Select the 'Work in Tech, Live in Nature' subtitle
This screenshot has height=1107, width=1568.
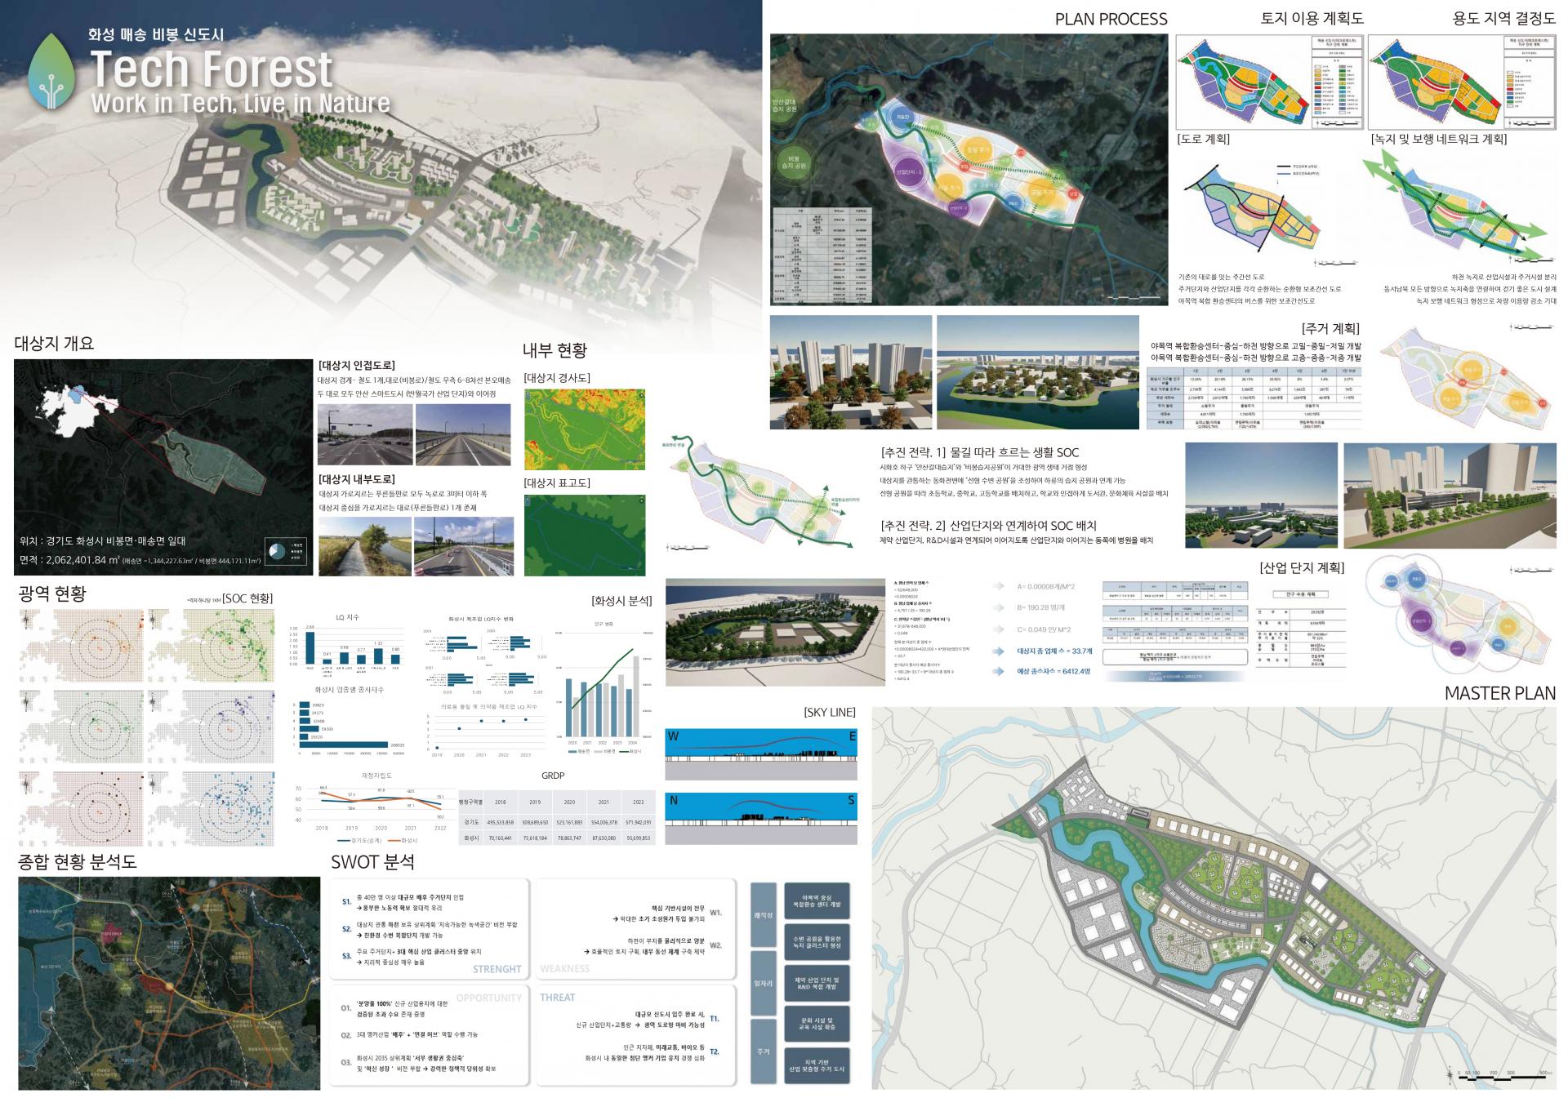coord(240,103)
